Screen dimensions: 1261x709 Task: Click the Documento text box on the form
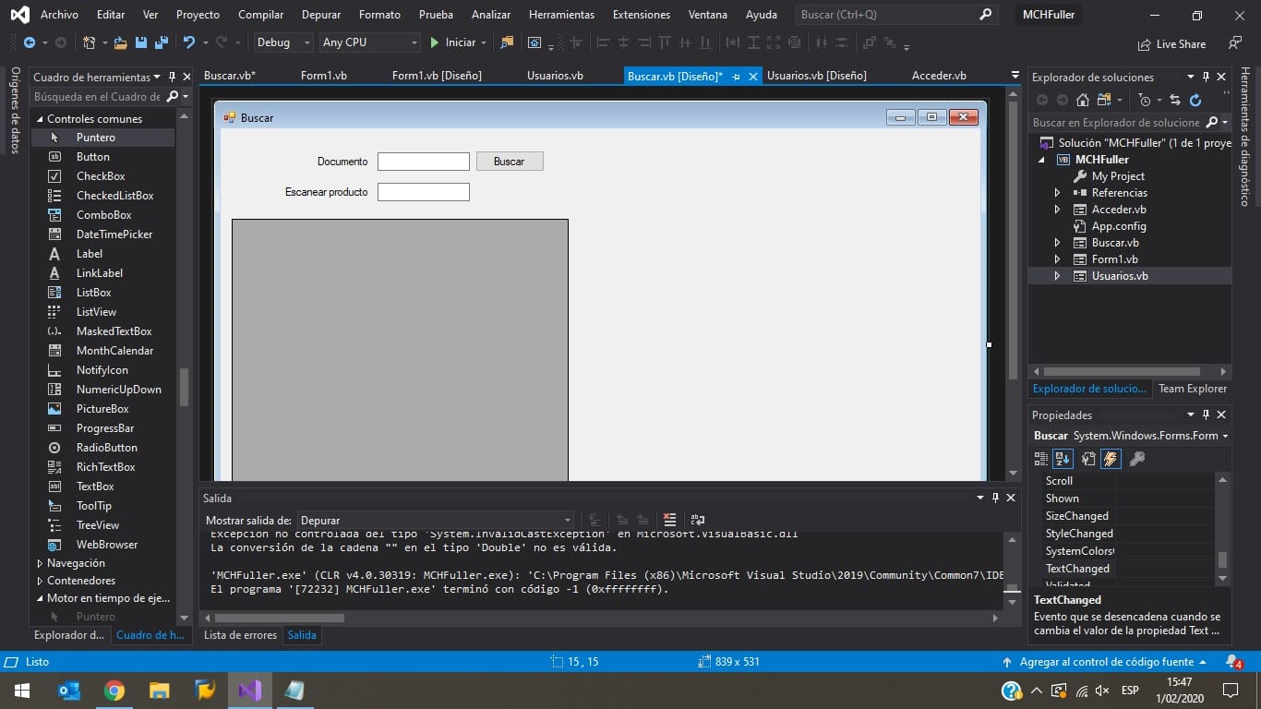coord(423,161)
